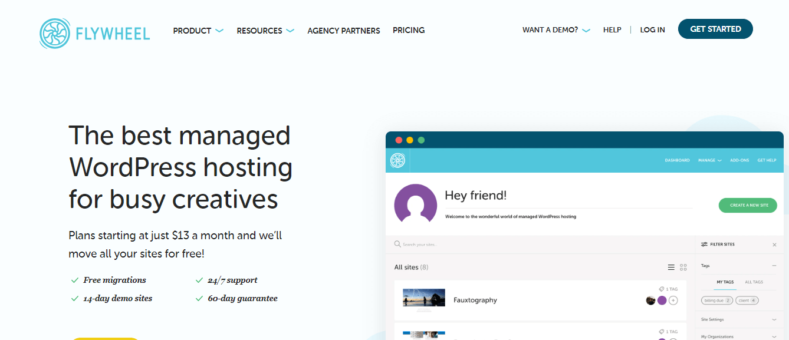The height and width of the screenshot is (340, 789).
Task: Click the red window dot in preview
Action: click(399, 140)
